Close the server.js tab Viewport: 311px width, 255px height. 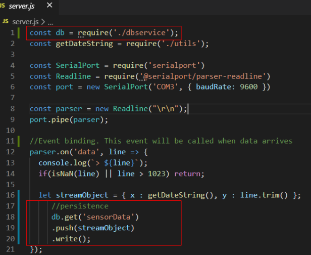(49, 5)
